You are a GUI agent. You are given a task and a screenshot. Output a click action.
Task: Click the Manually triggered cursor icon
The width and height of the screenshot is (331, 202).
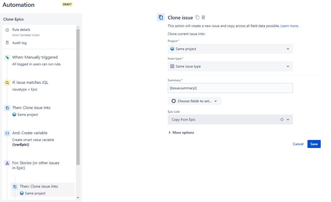pos(7,57)
